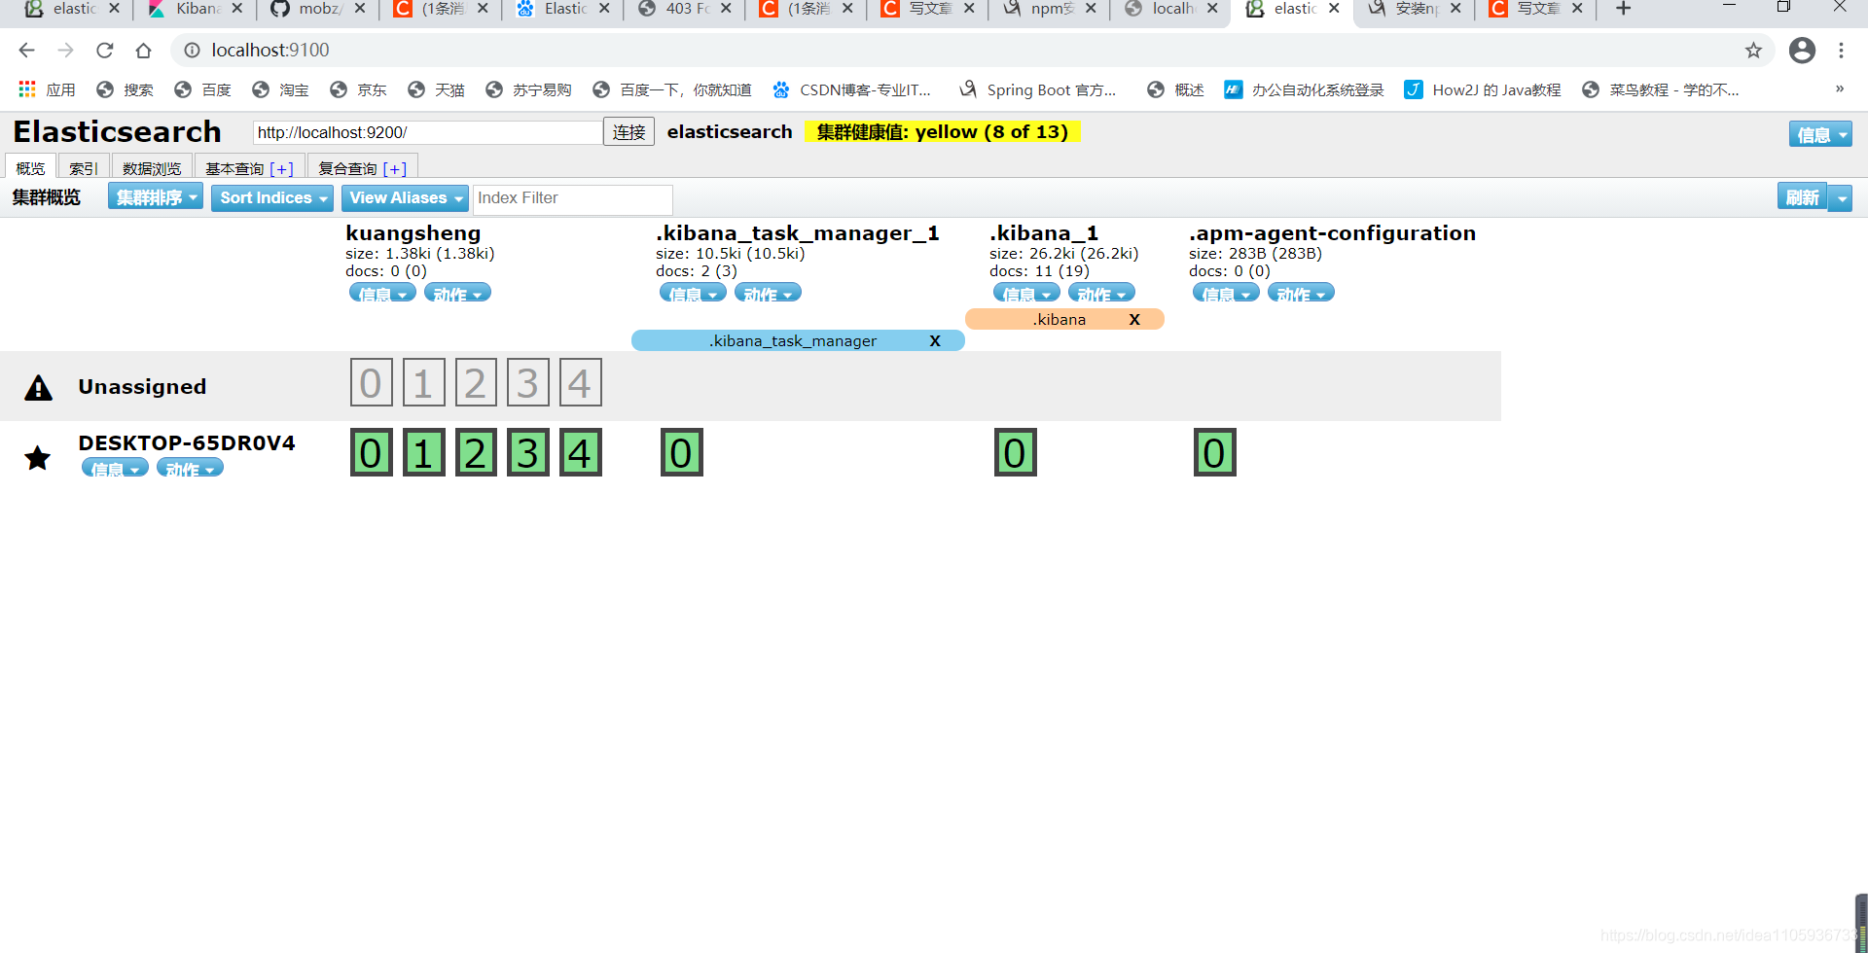Open the 百度 bookmark
1868x953 pixels.
click(202, 89)
